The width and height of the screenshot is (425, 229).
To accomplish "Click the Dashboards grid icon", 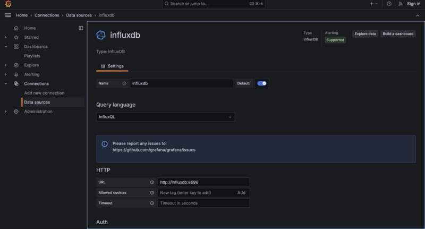I will pyautogui.click(x=16, y=47).
